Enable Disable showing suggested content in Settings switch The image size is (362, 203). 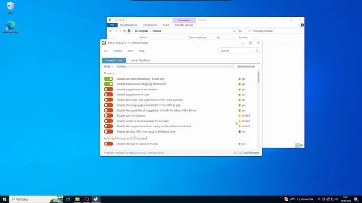108,105
